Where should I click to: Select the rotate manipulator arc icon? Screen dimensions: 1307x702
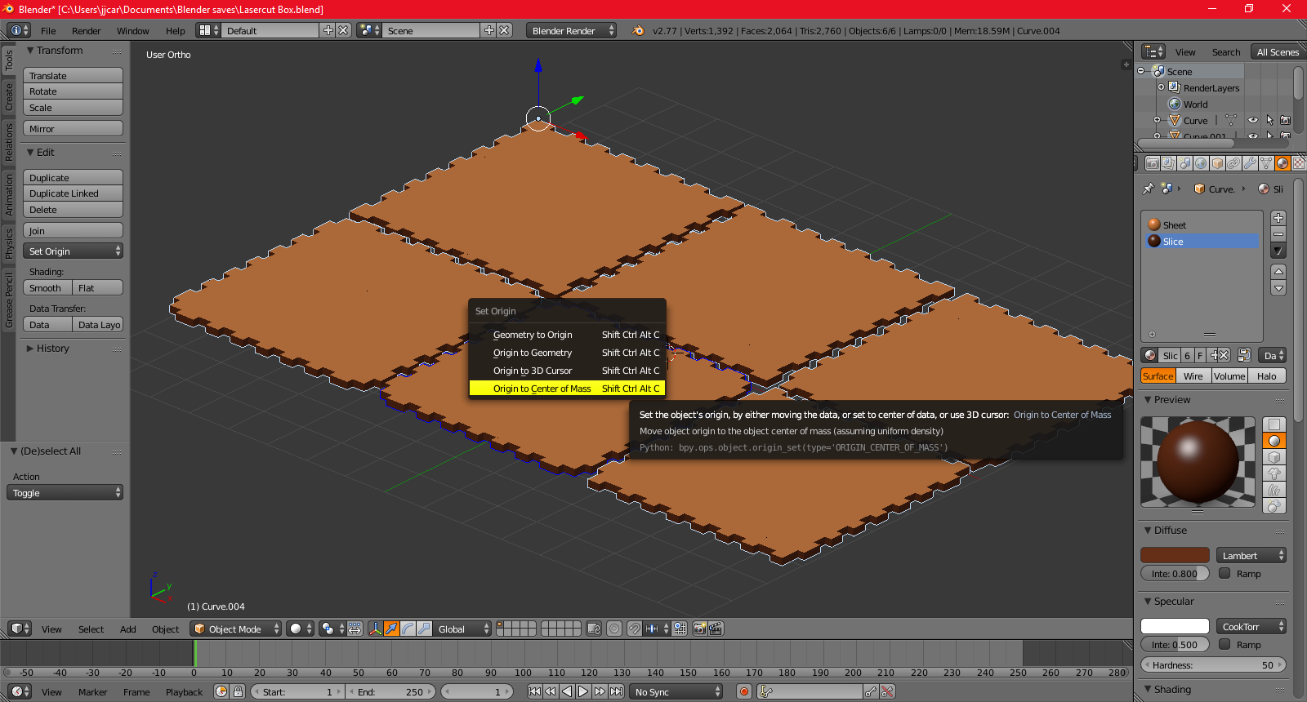[x=408, y=629]
